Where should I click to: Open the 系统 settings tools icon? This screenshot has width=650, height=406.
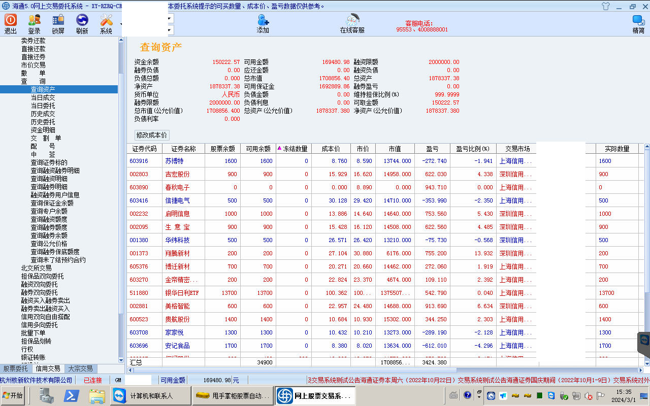(106, 23)
